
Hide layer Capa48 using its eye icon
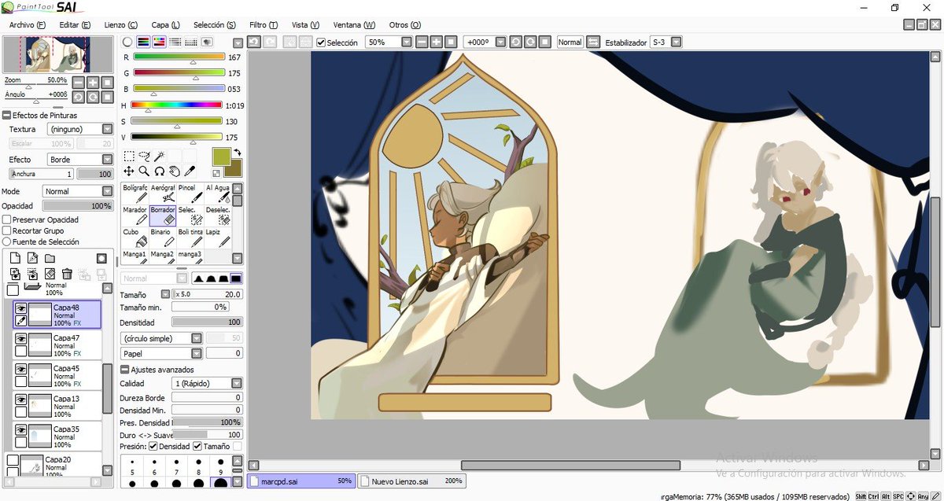(x=21, y=308)
